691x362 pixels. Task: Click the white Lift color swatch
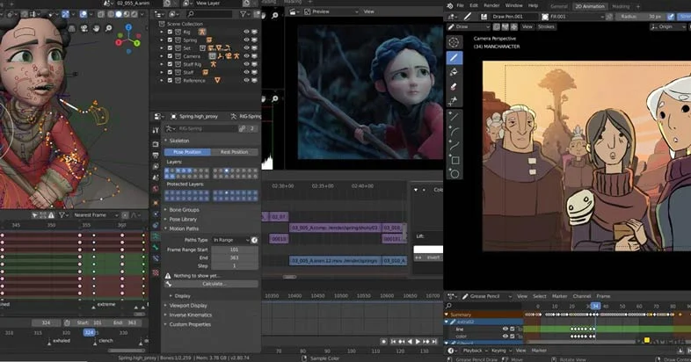(x=428, y=250)
